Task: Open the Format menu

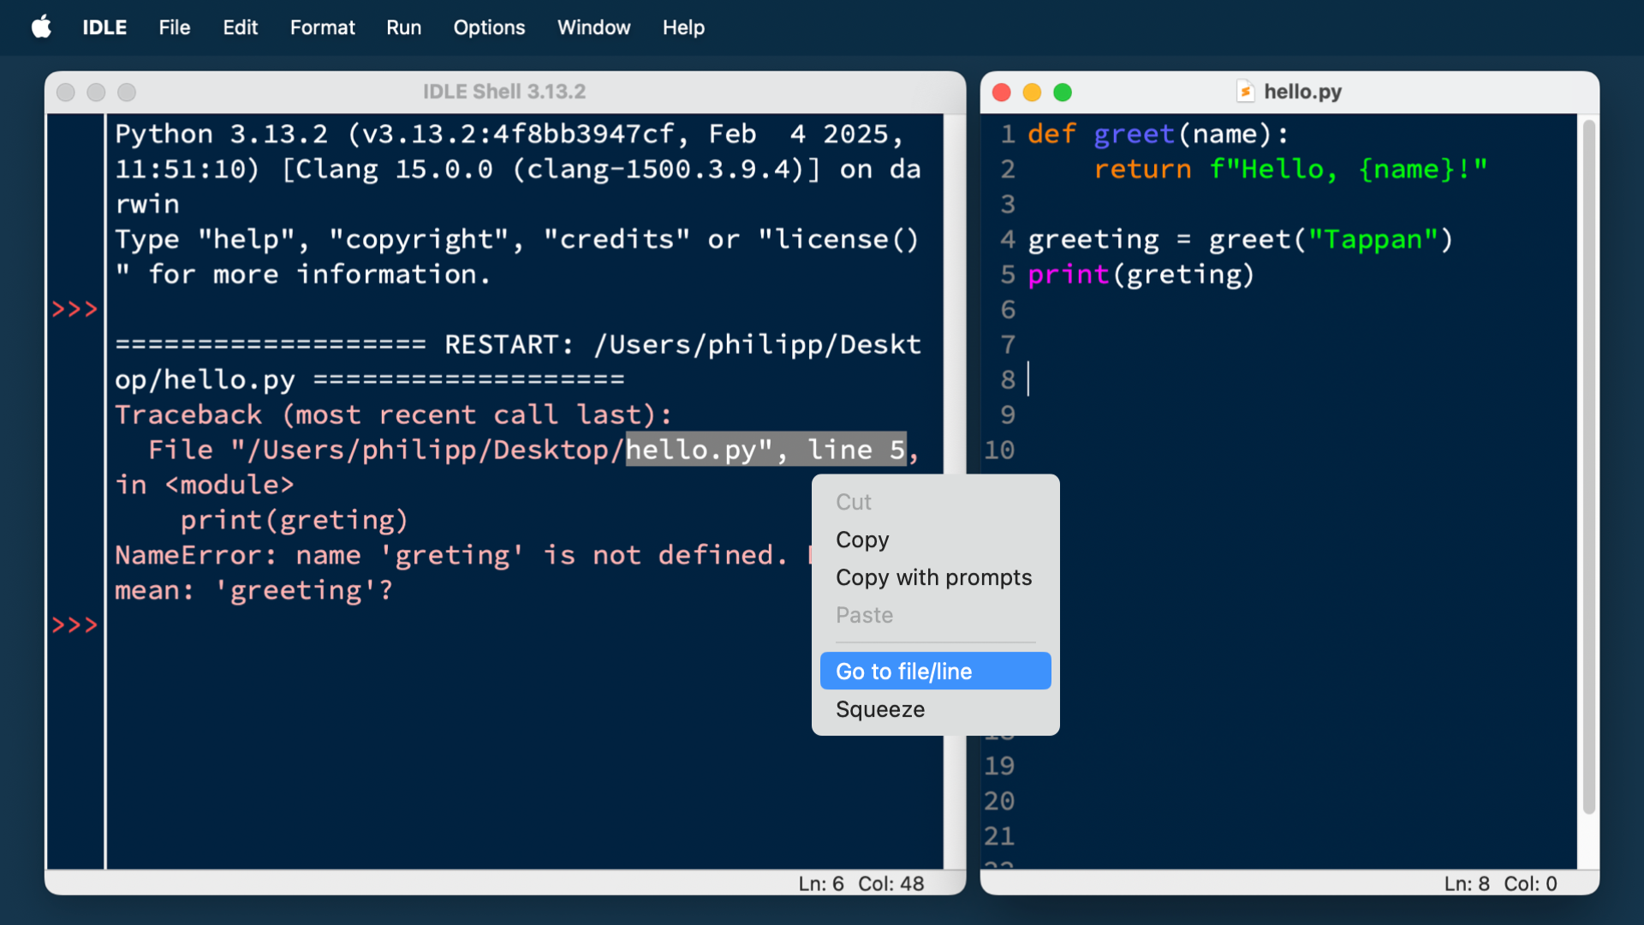Action: pos(322,27)
